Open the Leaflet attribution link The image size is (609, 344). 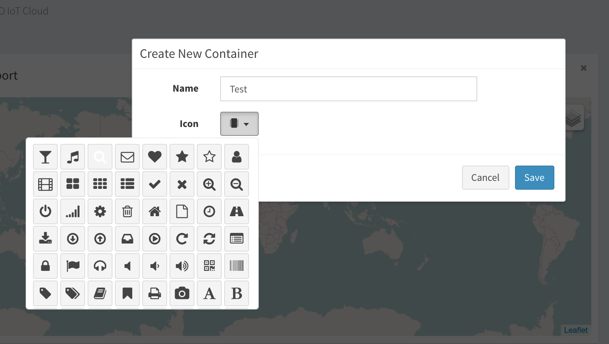click(x=576, y=330)
